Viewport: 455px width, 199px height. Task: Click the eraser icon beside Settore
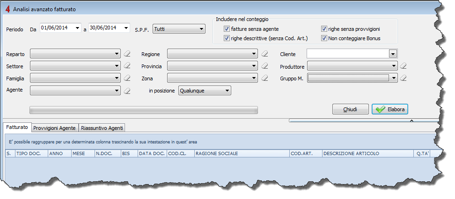[x=126, y=66]
